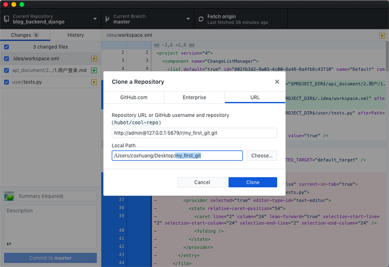Switch to the Enterprise tab

[194, 97]
